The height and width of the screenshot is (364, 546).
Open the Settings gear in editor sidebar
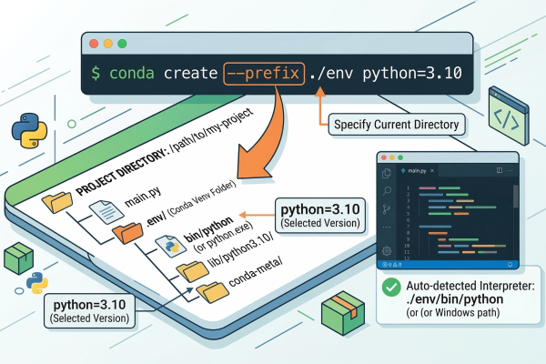coord(387,250)
